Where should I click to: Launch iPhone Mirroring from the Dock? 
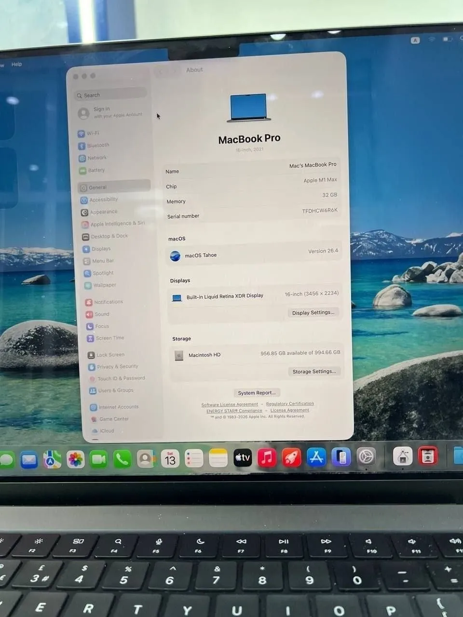(x=341, y=457)
